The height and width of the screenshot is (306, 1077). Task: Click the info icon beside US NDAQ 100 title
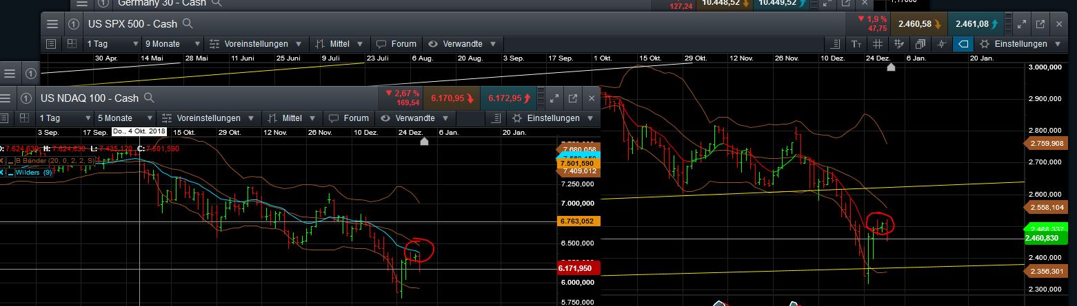[x=26, y=98]
